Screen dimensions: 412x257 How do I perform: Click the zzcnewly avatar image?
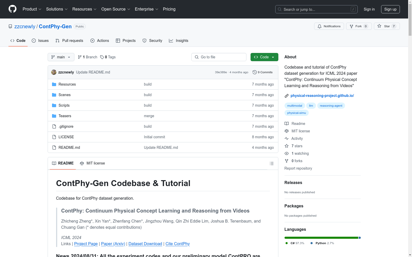tap(54, 72)
